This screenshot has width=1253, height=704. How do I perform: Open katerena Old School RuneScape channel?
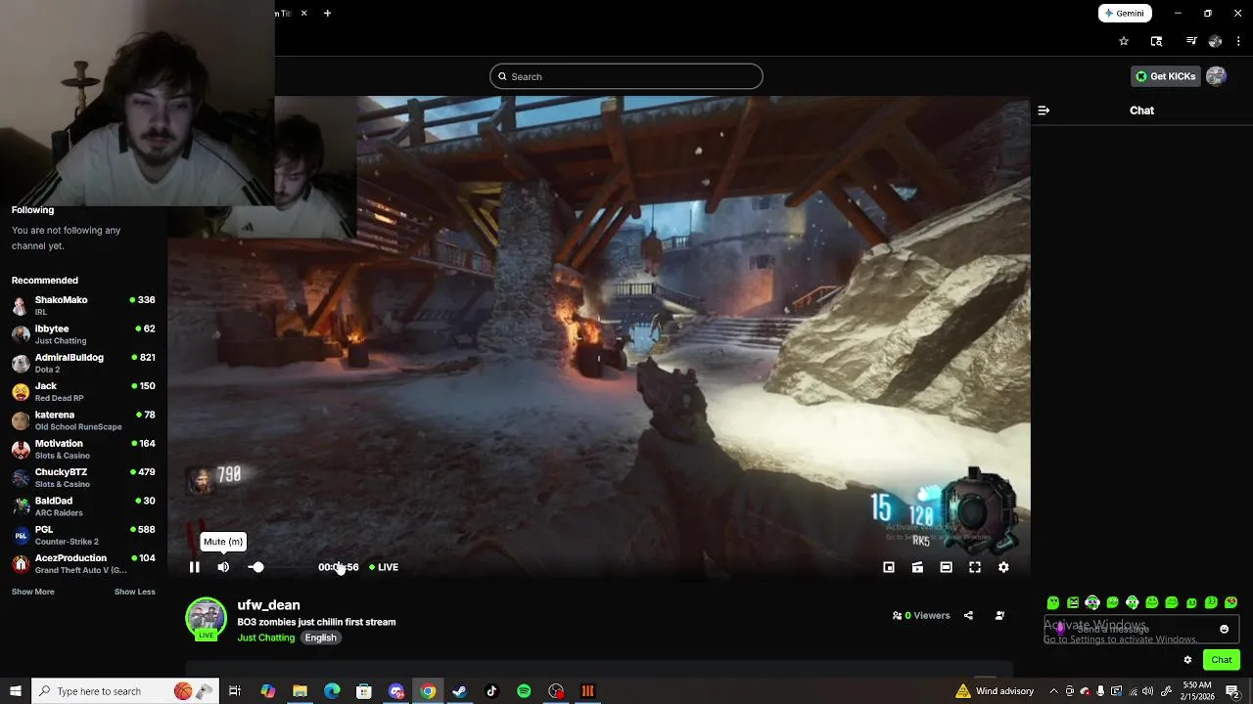click(83, 420)
